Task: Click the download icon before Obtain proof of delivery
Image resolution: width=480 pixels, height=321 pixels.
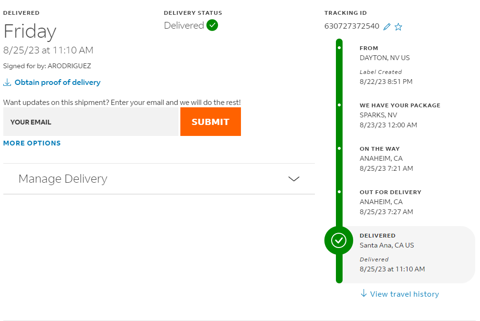Action: (x=7, y=83)
